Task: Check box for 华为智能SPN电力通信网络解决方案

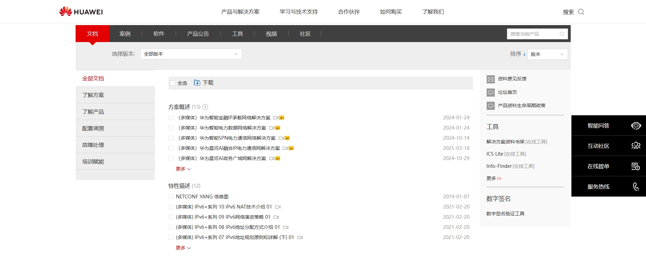Action: tap(171, 138)
